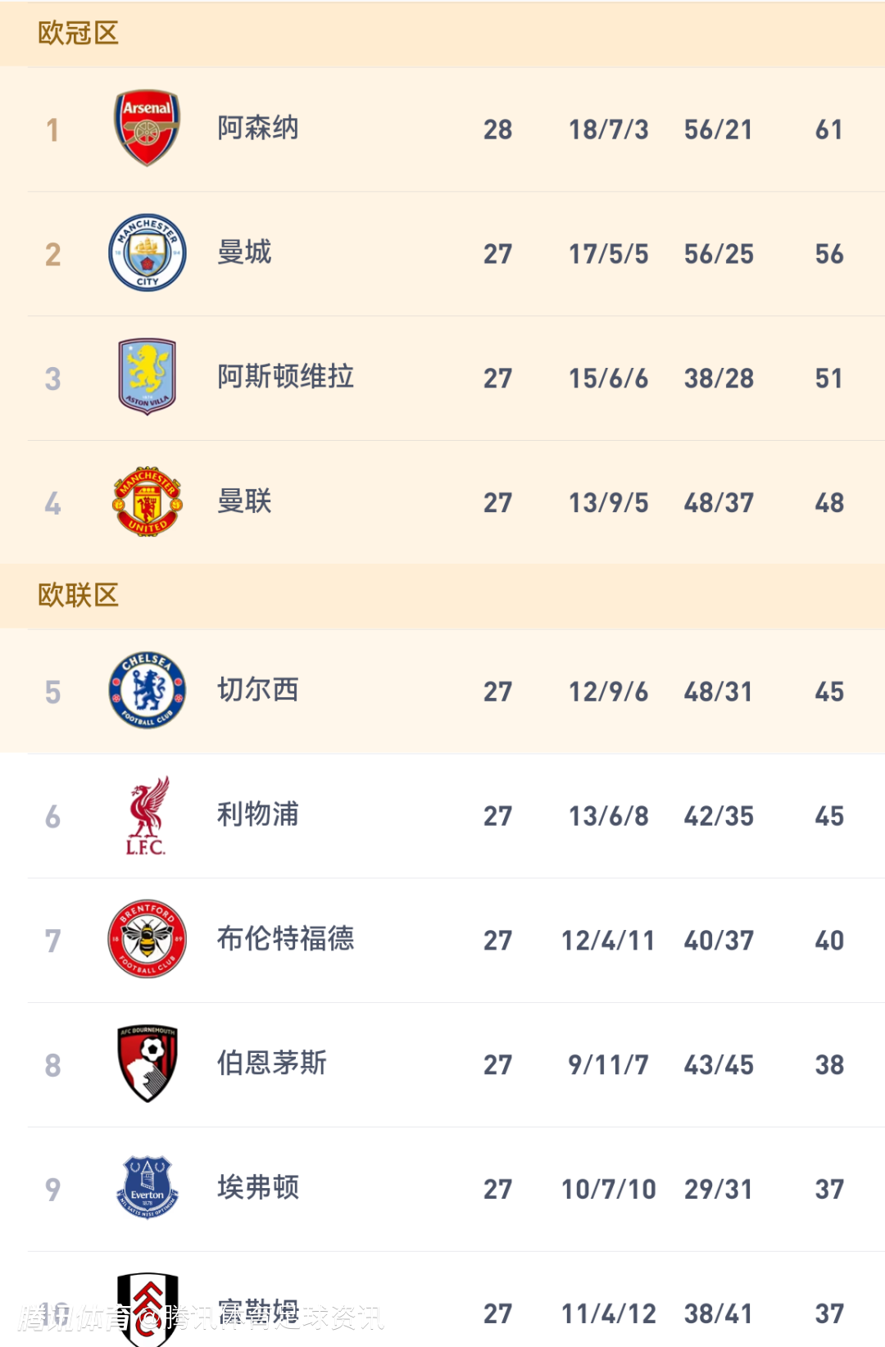The width and height of the screenshot is (885, 1347).
Task: Click the Arsenal club crest
Action: (x=147, y=128)
